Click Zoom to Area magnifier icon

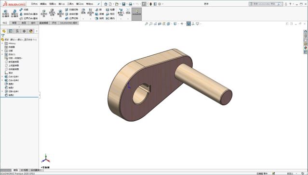151,24
